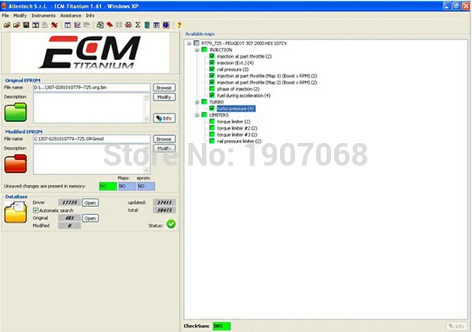472x332 pixels.
Task: Click the yellow DataBase folder icon
Action: [x=16, y=212]
